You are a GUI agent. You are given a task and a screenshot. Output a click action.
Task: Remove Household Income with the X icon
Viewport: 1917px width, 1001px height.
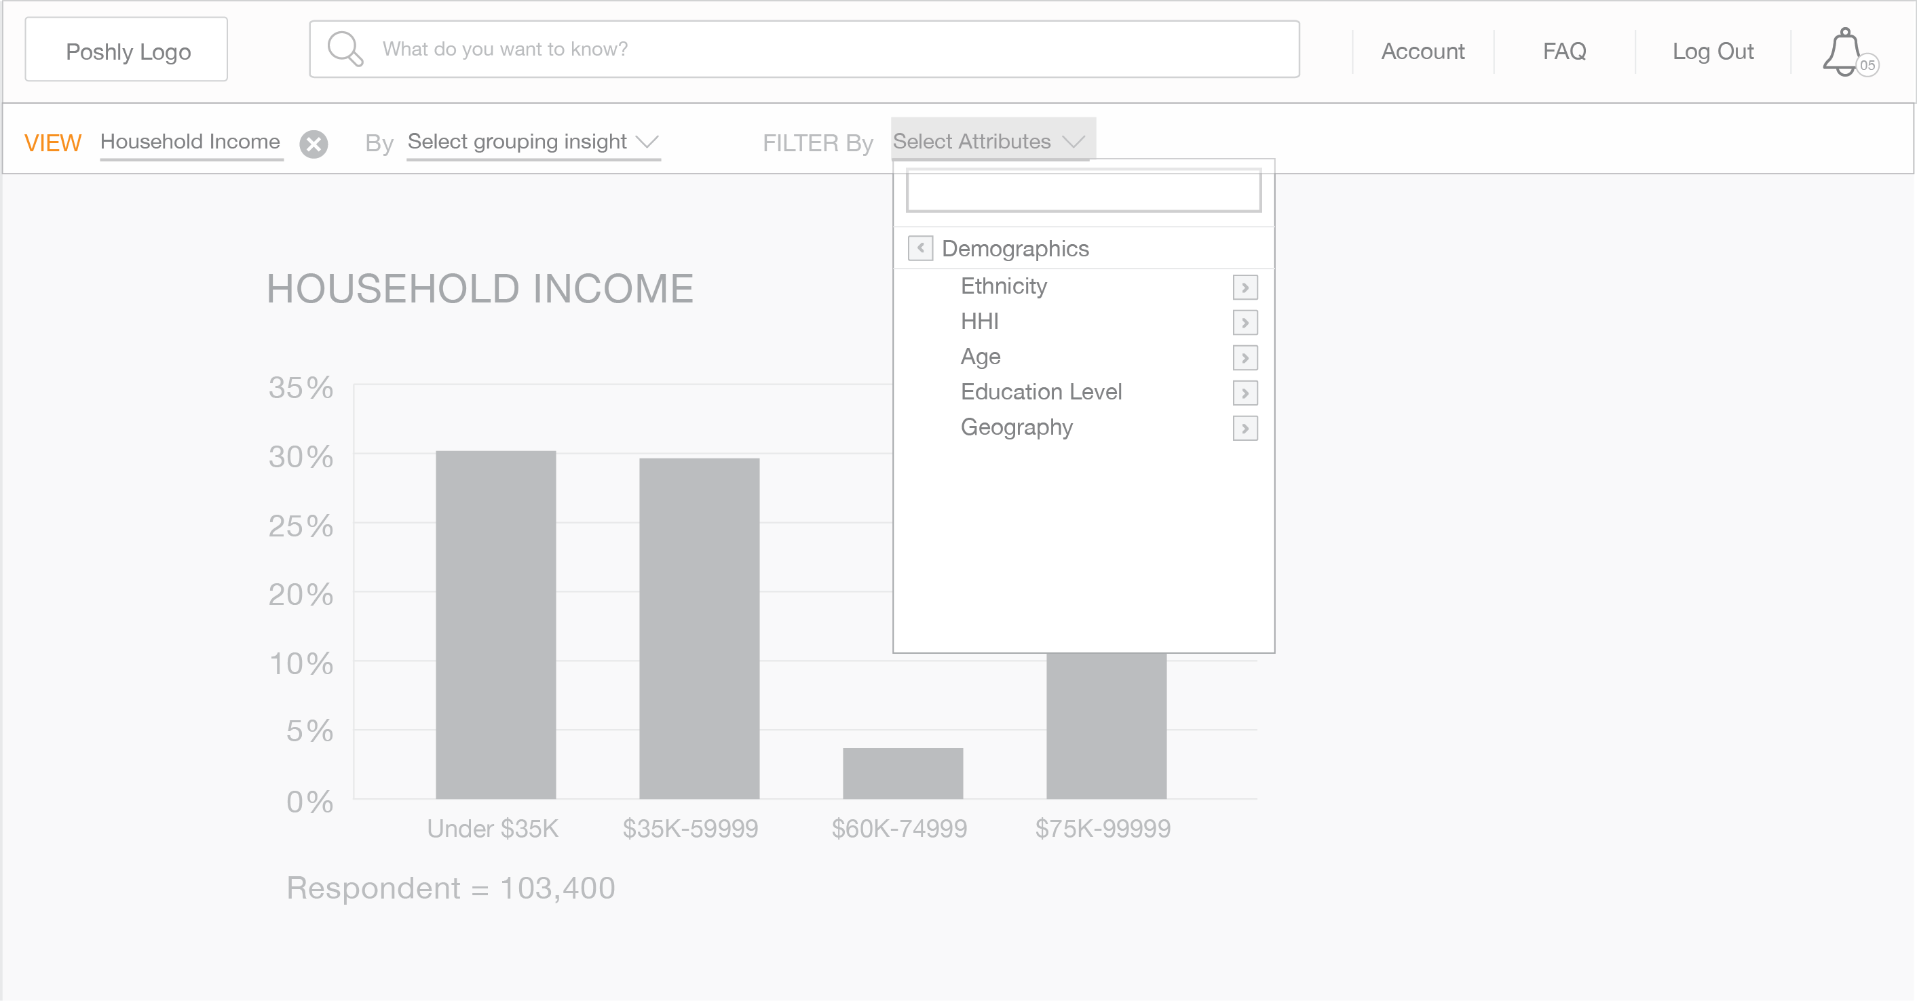pos(314,144)
